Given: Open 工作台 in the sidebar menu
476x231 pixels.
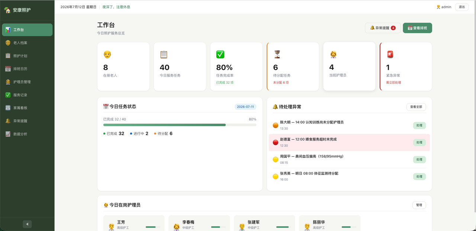Looking at the screenshot, I should pos(27,30).
